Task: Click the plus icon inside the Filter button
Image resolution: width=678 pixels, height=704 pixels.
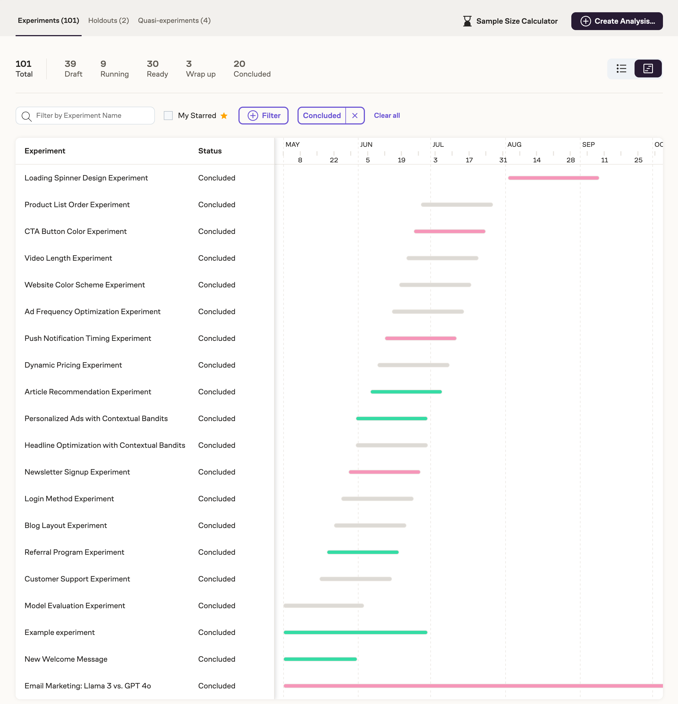Action: coord(253,116)
